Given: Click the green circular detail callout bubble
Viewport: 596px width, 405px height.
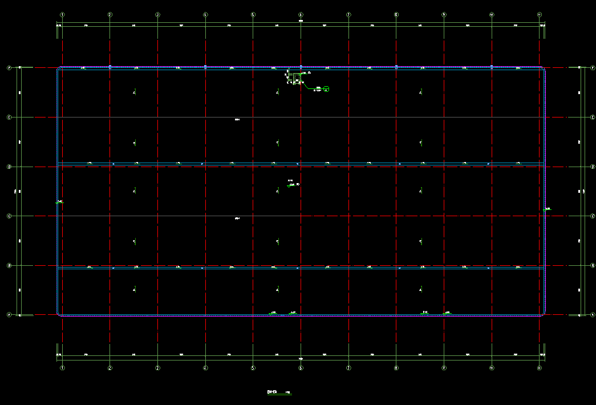Looking at the screenshot, I should pos(326,89).
